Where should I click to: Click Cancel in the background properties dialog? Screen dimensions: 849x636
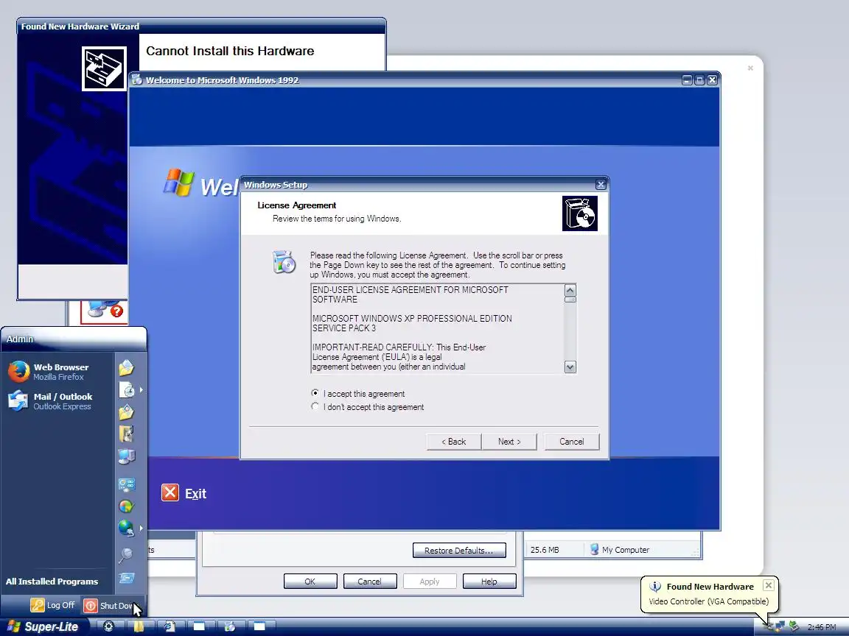[x=370, y=582]
